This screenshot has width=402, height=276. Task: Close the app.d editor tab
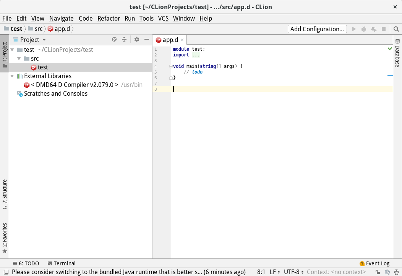[x=182, y=40]
